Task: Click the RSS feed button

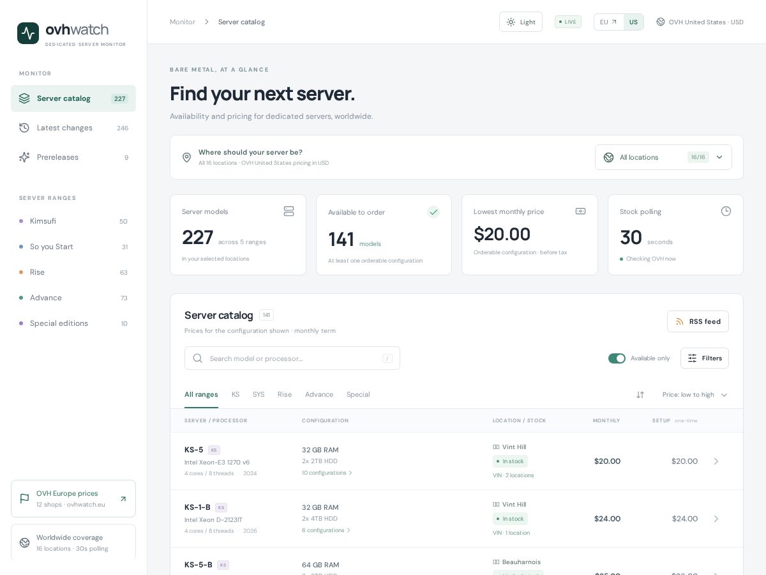Action: [698, 321]
